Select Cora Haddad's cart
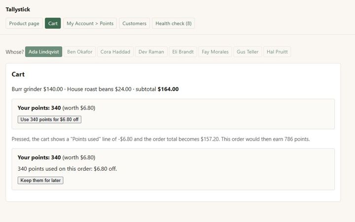This screenshot has height=222, width=355. tap(115, 52)
